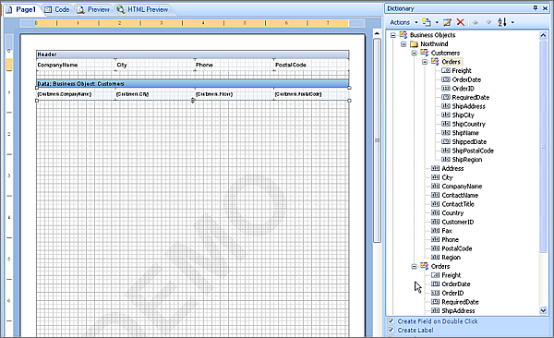Image resolution: width=554 pixels, height=338 pixels.
Task: Click the {Customers.PostalCode} data field
Action: pyautogui.click(x=312, y=94)
